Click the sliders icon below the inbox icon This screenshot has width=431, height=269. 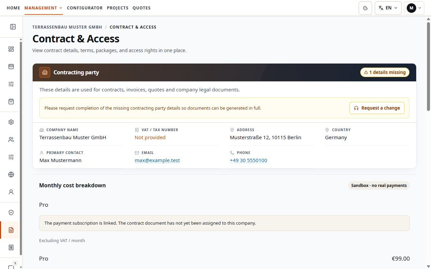pyautogui.click(x=11, y=84)
